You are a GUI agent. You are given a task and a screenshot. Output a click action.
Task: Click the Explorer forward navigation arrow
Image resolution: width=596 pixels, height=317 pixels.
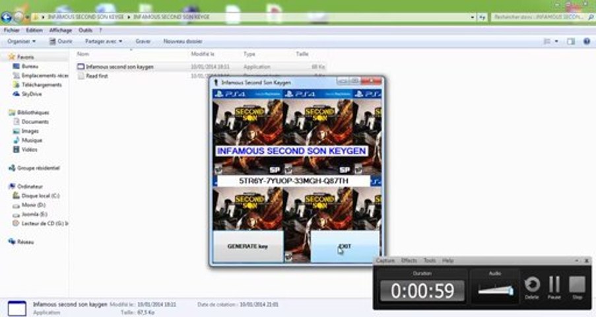[18, 17]
